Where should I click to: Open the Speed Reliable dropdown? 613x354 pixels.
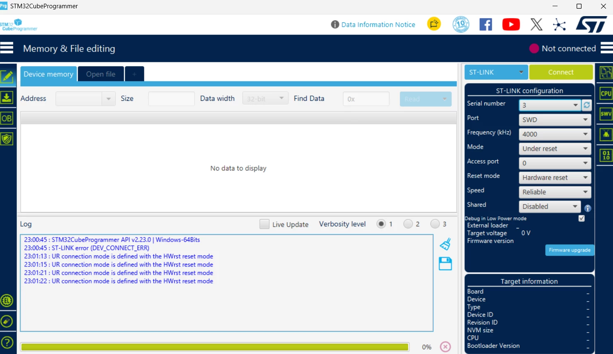555,192
